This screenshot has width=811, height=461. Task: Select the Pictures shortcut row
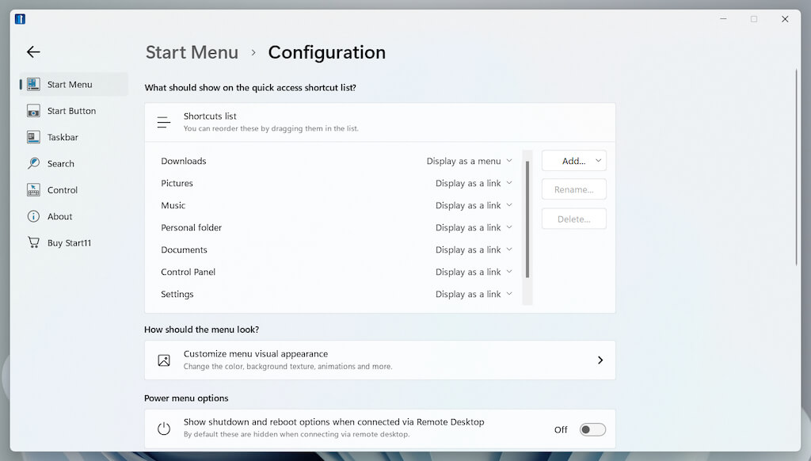click(x=177, y=183)
